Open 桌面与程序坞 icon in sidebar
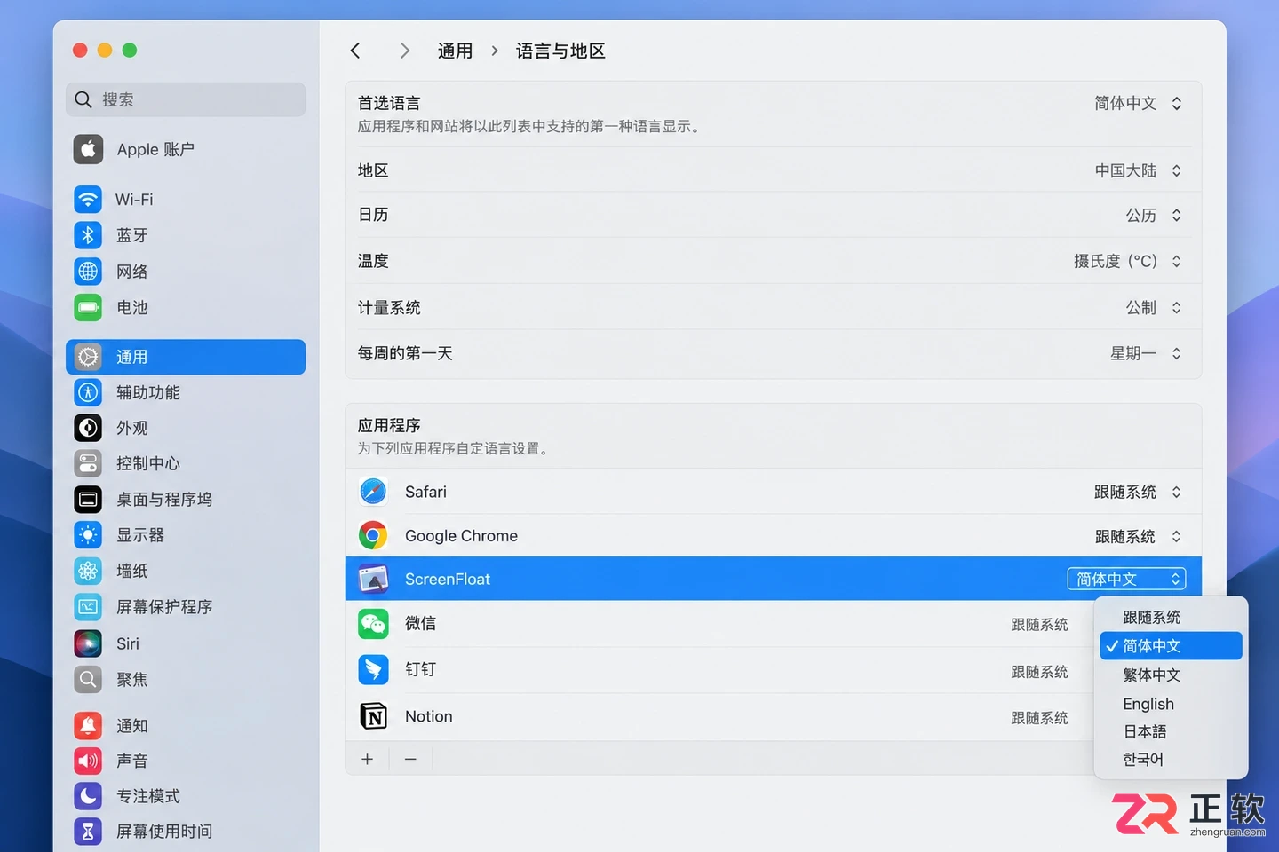Viewport: 1279px width, 852px height. click(88, 500)
